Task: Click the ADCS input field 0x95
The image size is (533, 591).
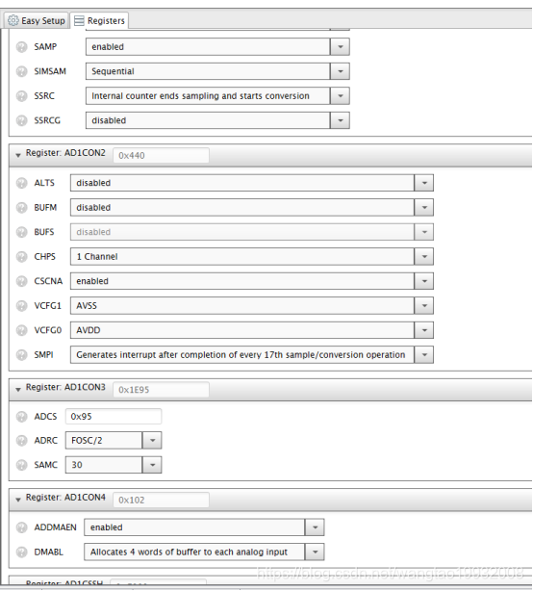Action: click(114, 417)
